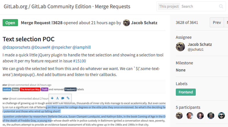Click assignee name Jacob Schatz in sidebar

pos(200,44)
